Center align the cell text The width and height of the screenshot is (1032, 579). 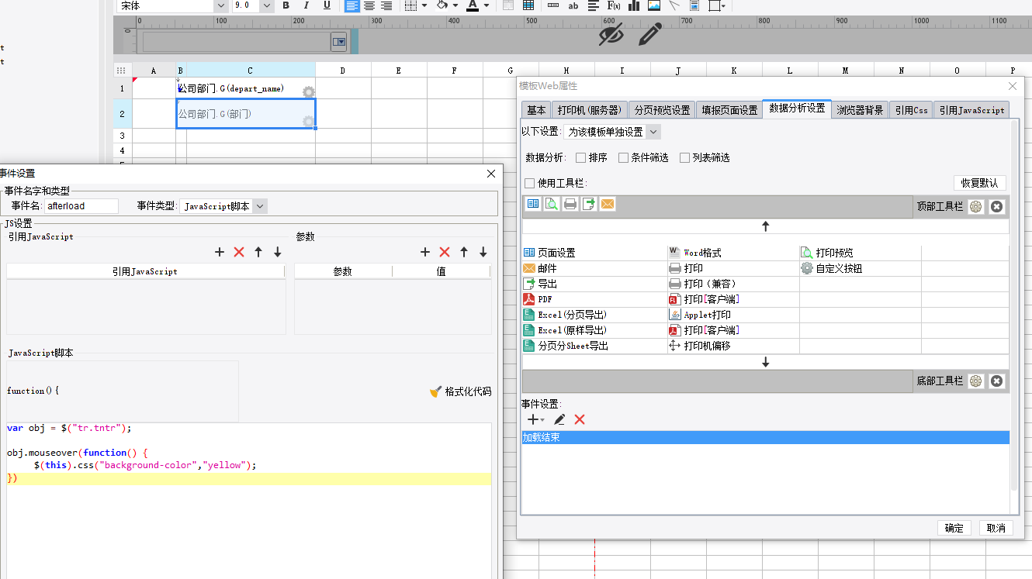pos(369,5)
